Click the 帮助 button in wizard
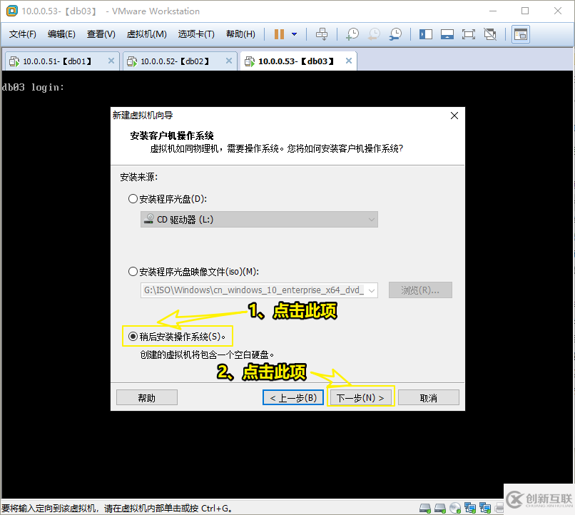 pyautogui.click(x=147, y=398)
